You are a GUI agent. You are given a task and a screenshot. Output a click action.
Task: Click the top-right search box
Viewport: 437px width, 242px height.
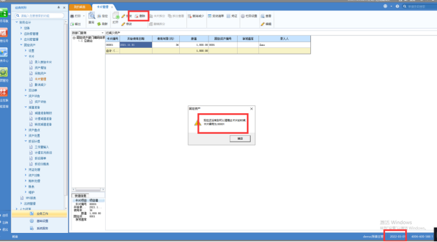coord(419,6)
